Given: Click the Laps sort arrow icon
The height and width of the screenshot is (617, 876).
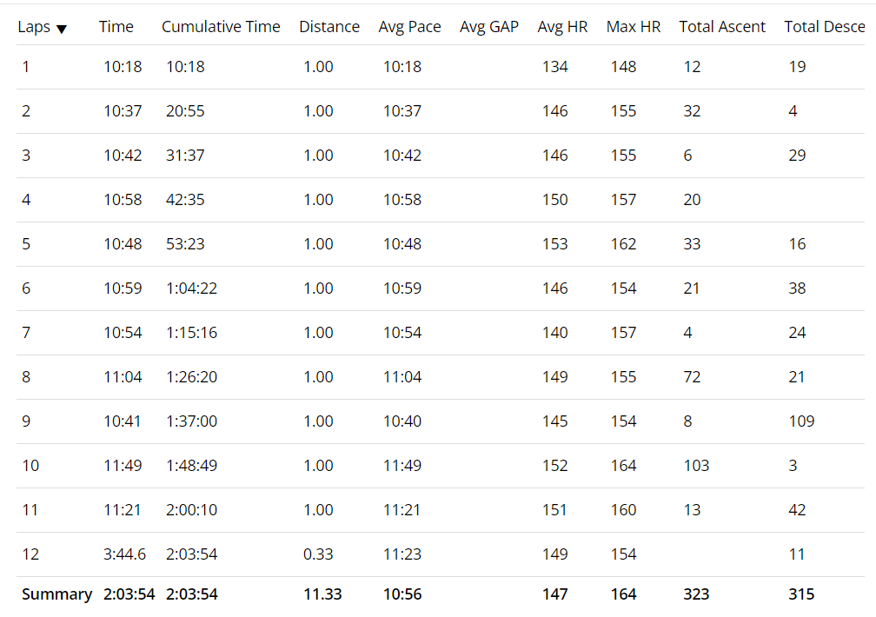Looking at the screenshot, I should coord(62,29).
